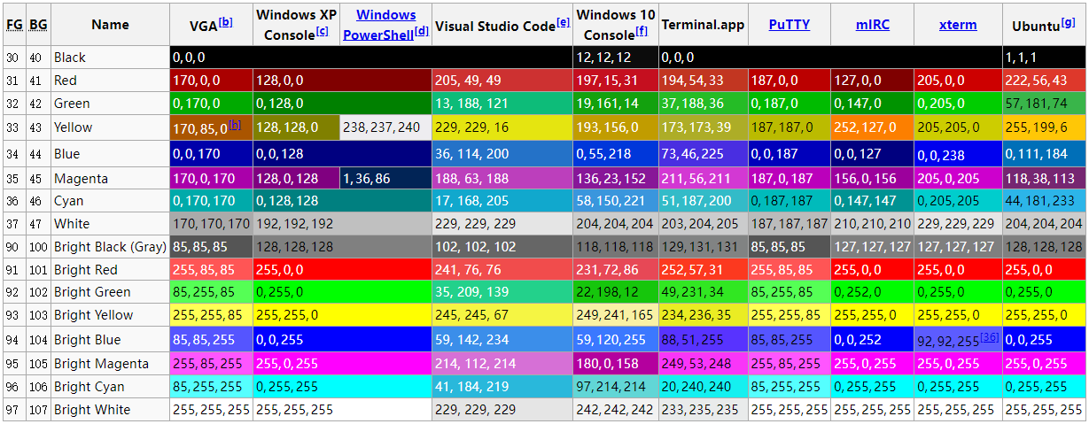Click the Ubuntu column header text
The image size is (1089, 424).
[1036, 27]
